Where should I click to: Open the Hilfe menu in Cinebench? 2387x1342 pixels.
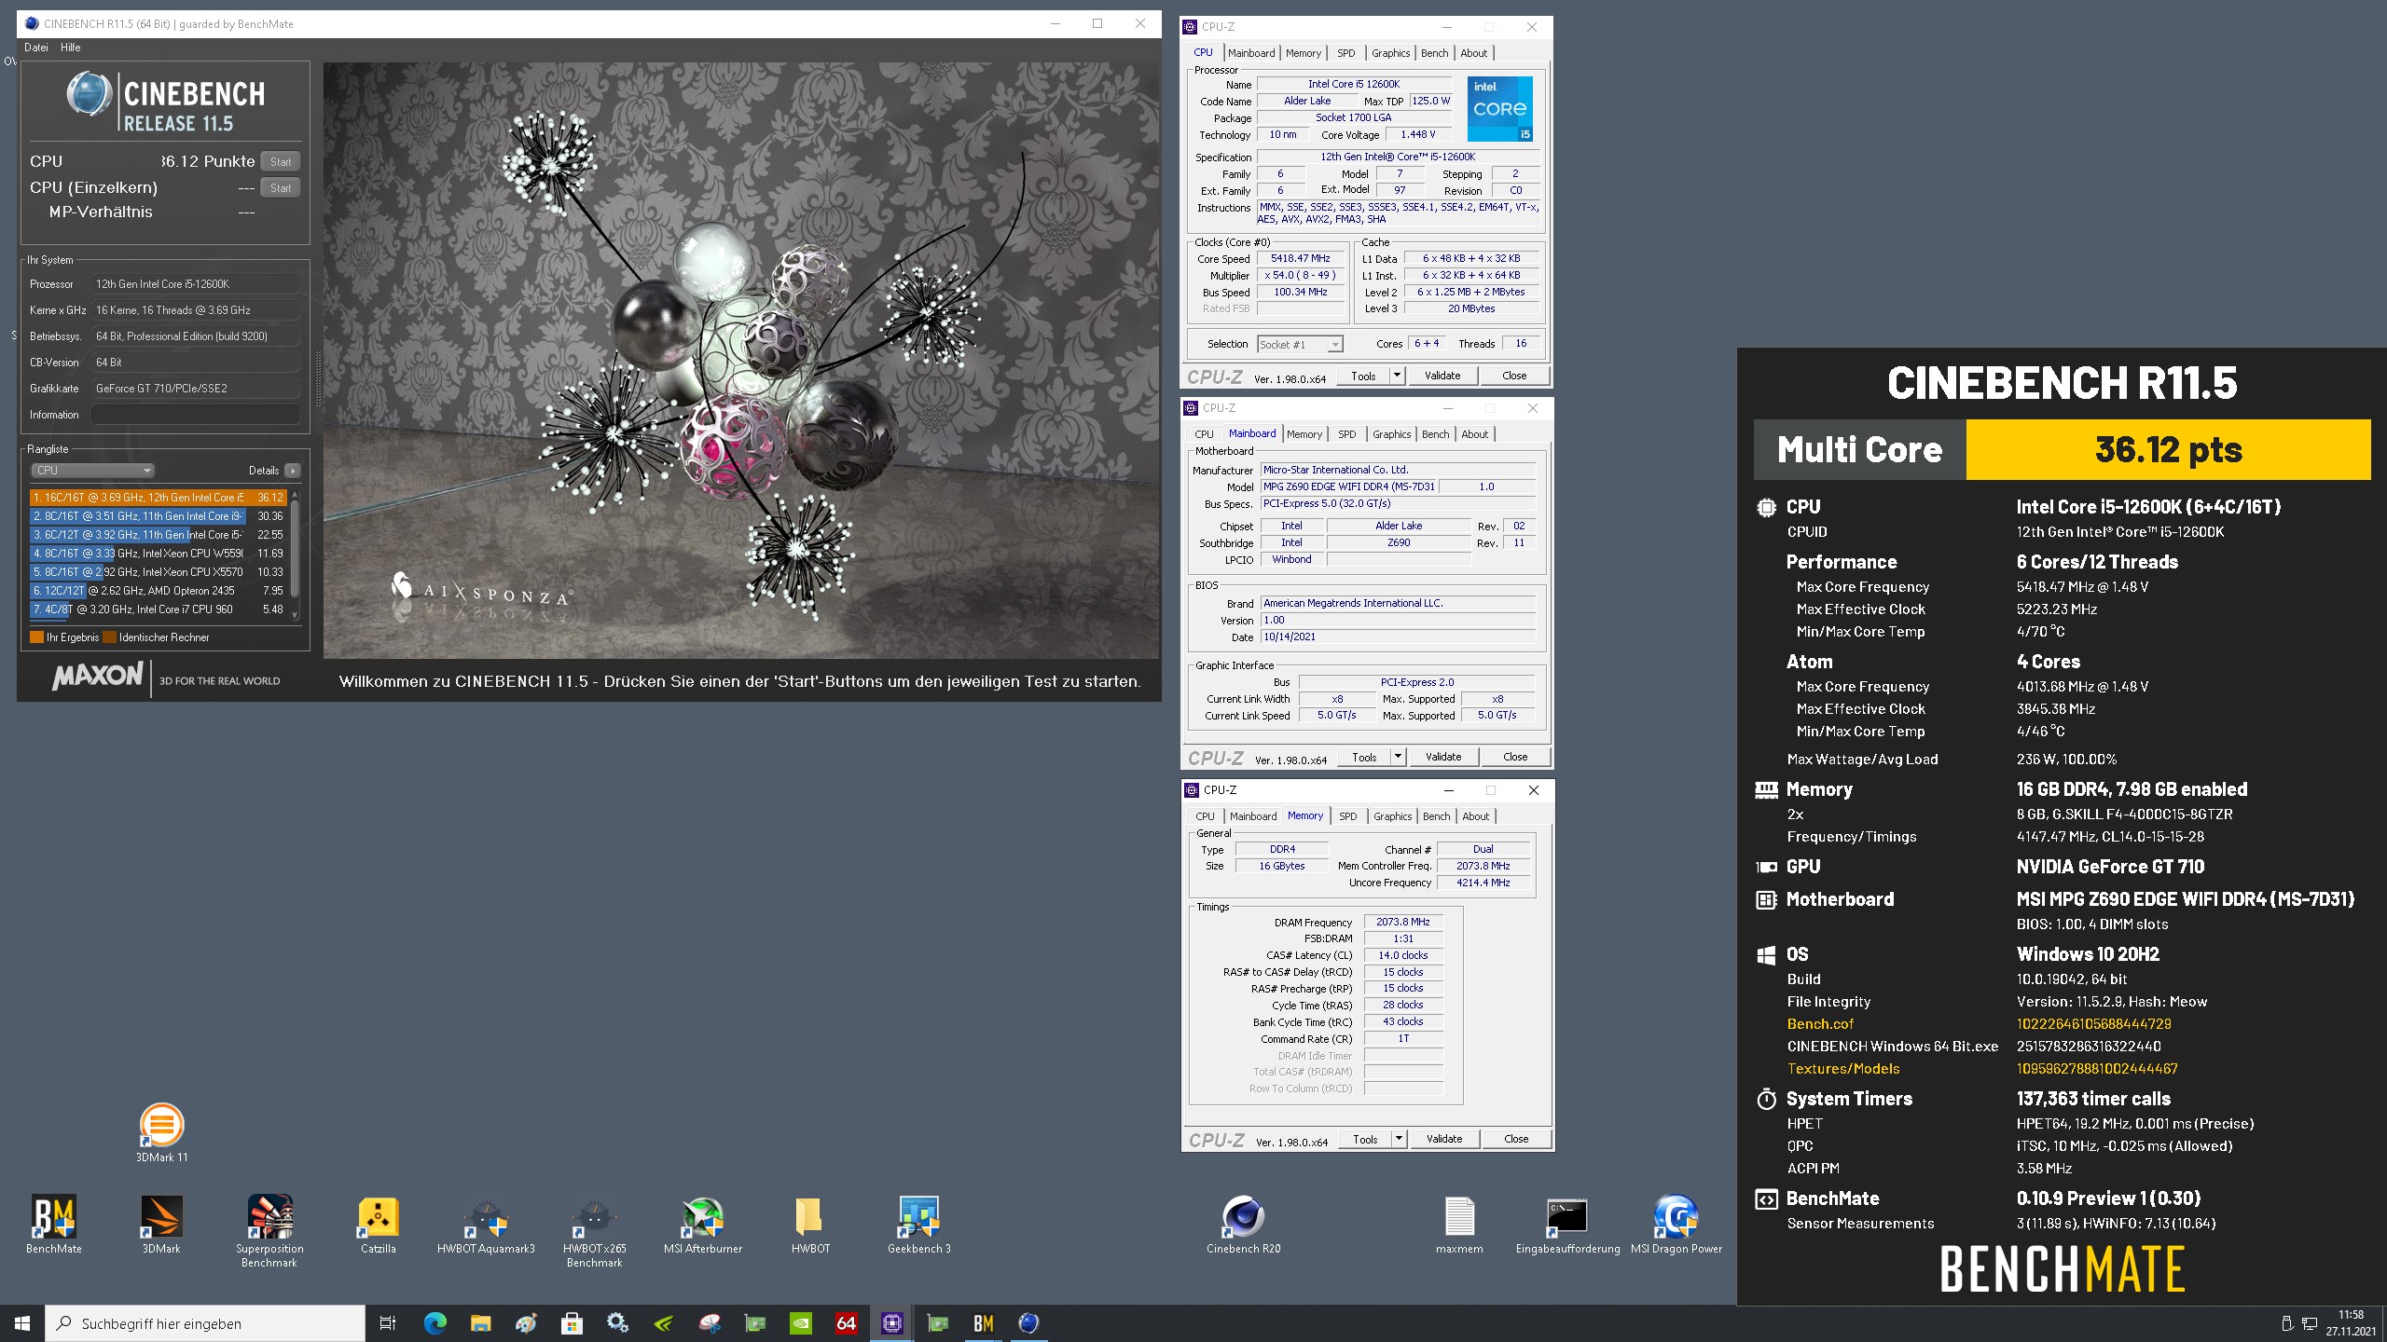71,48
